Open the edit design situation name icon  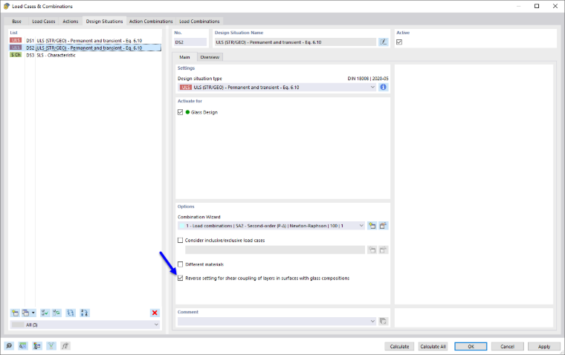click(x=384, y=42)
